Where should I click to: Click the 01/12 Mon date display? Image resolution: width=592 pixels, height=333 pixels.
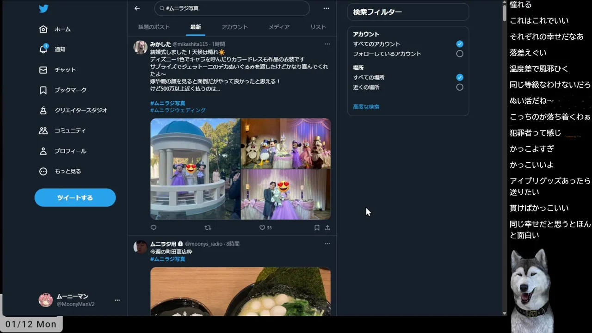(31, 324)
